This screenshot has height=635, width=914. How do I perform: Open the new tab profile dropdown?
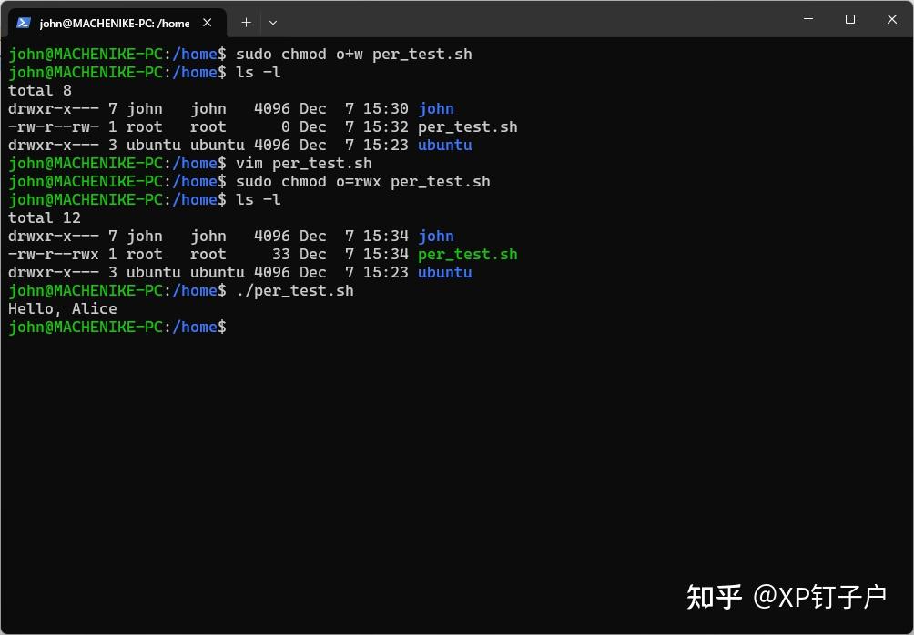pyautogui.click(x=273, y=23)
